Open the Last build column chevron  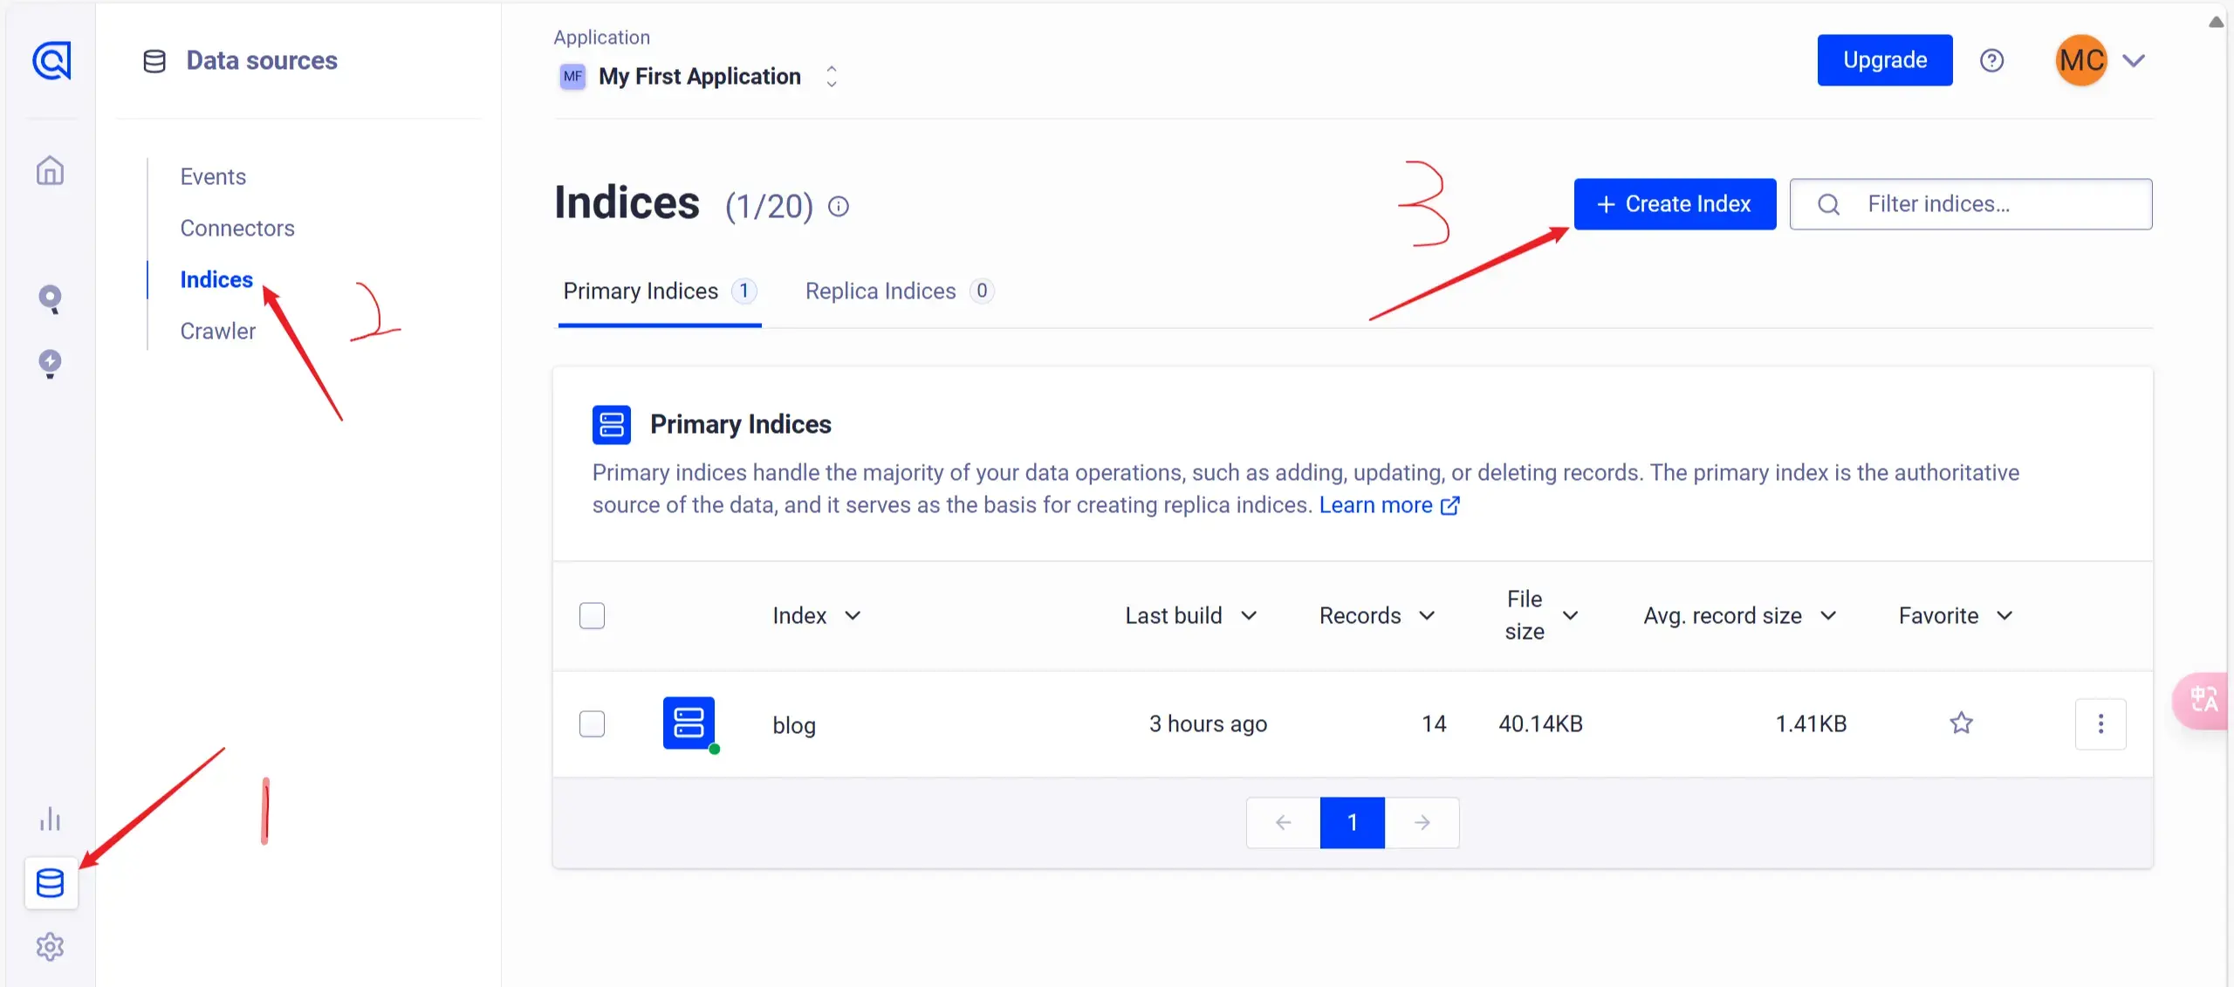1251,615
